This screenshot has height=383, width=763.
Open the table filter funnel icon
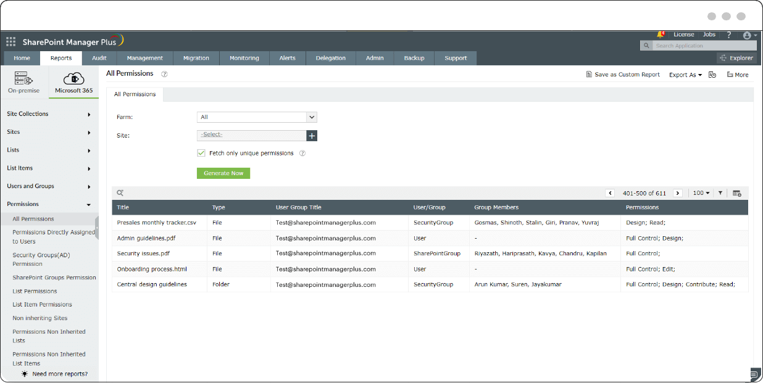click(720, 193)
